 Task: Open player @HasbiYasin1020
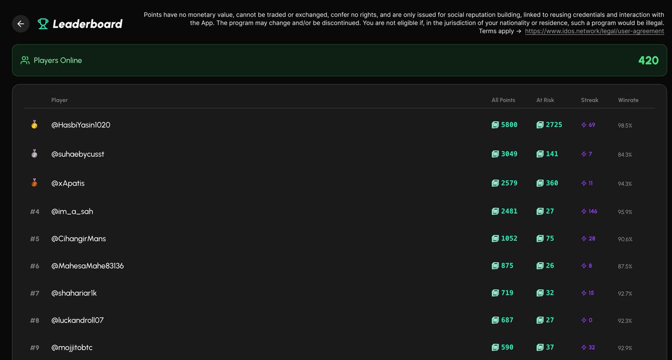(x=81, y=125)
